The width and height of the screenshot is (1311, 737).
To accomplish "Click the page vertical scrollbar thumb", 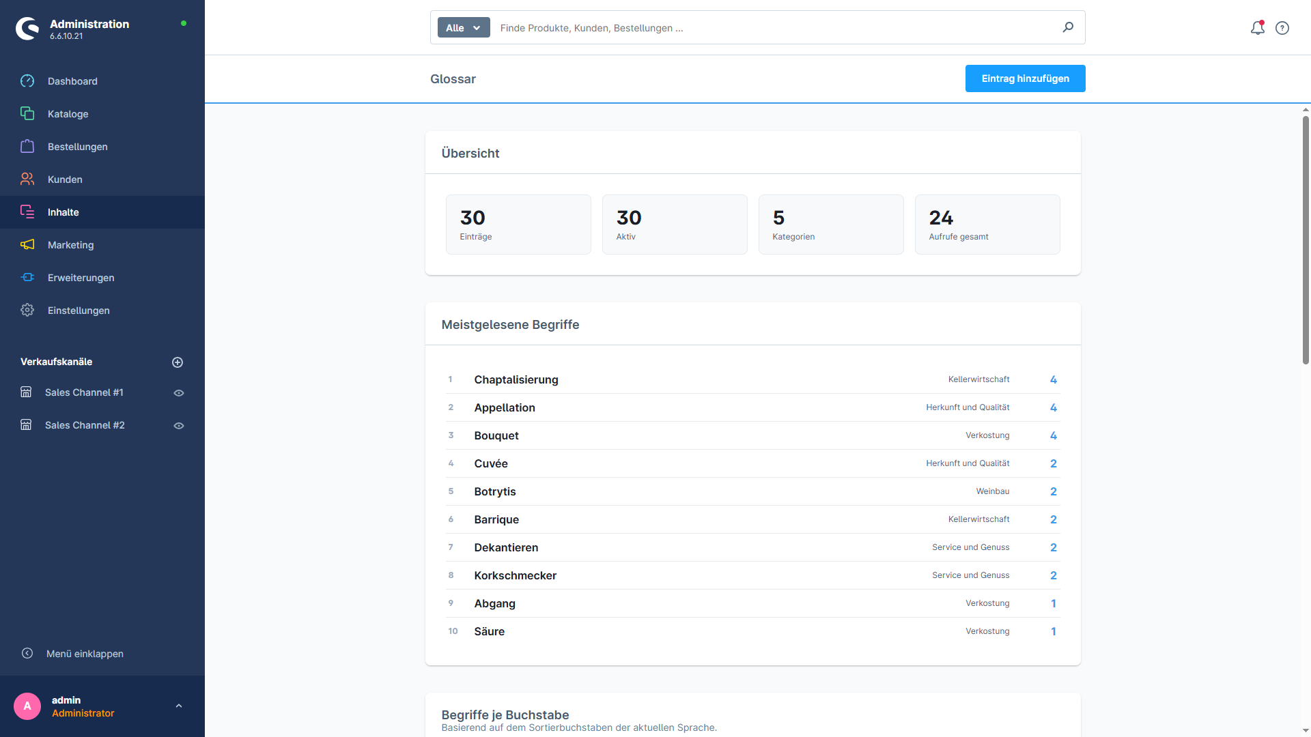I will [1306, 240].
